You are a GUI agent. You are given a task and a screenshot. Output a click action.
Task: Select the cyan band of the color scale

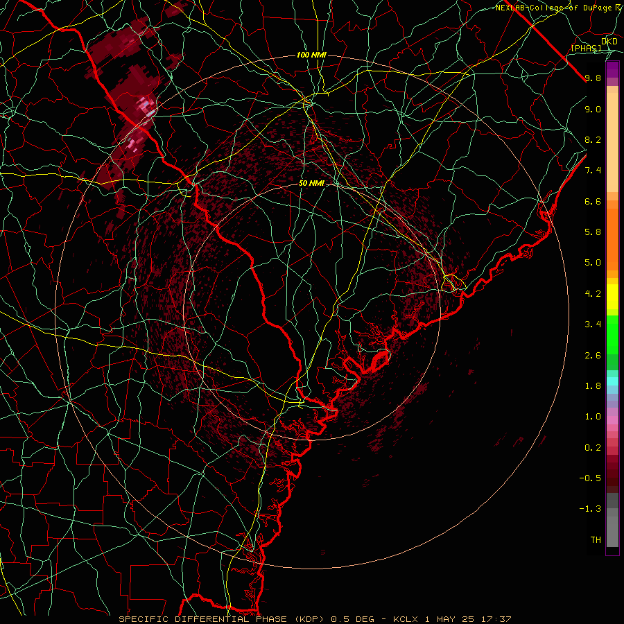(612, 381)
